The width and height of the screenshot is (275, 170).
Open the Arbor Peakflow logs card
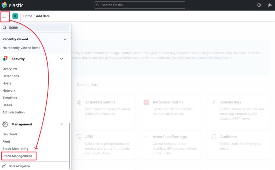(x=171, y=145)
